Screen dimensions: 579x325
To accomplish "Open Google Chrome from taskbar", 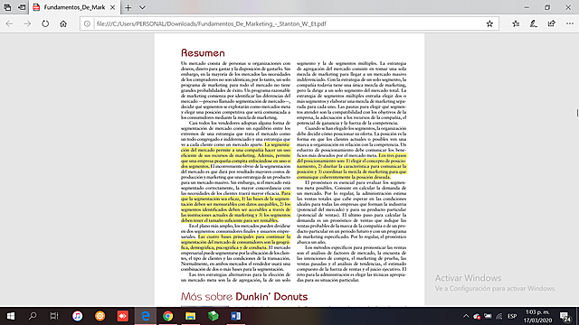I will (168, 316).
